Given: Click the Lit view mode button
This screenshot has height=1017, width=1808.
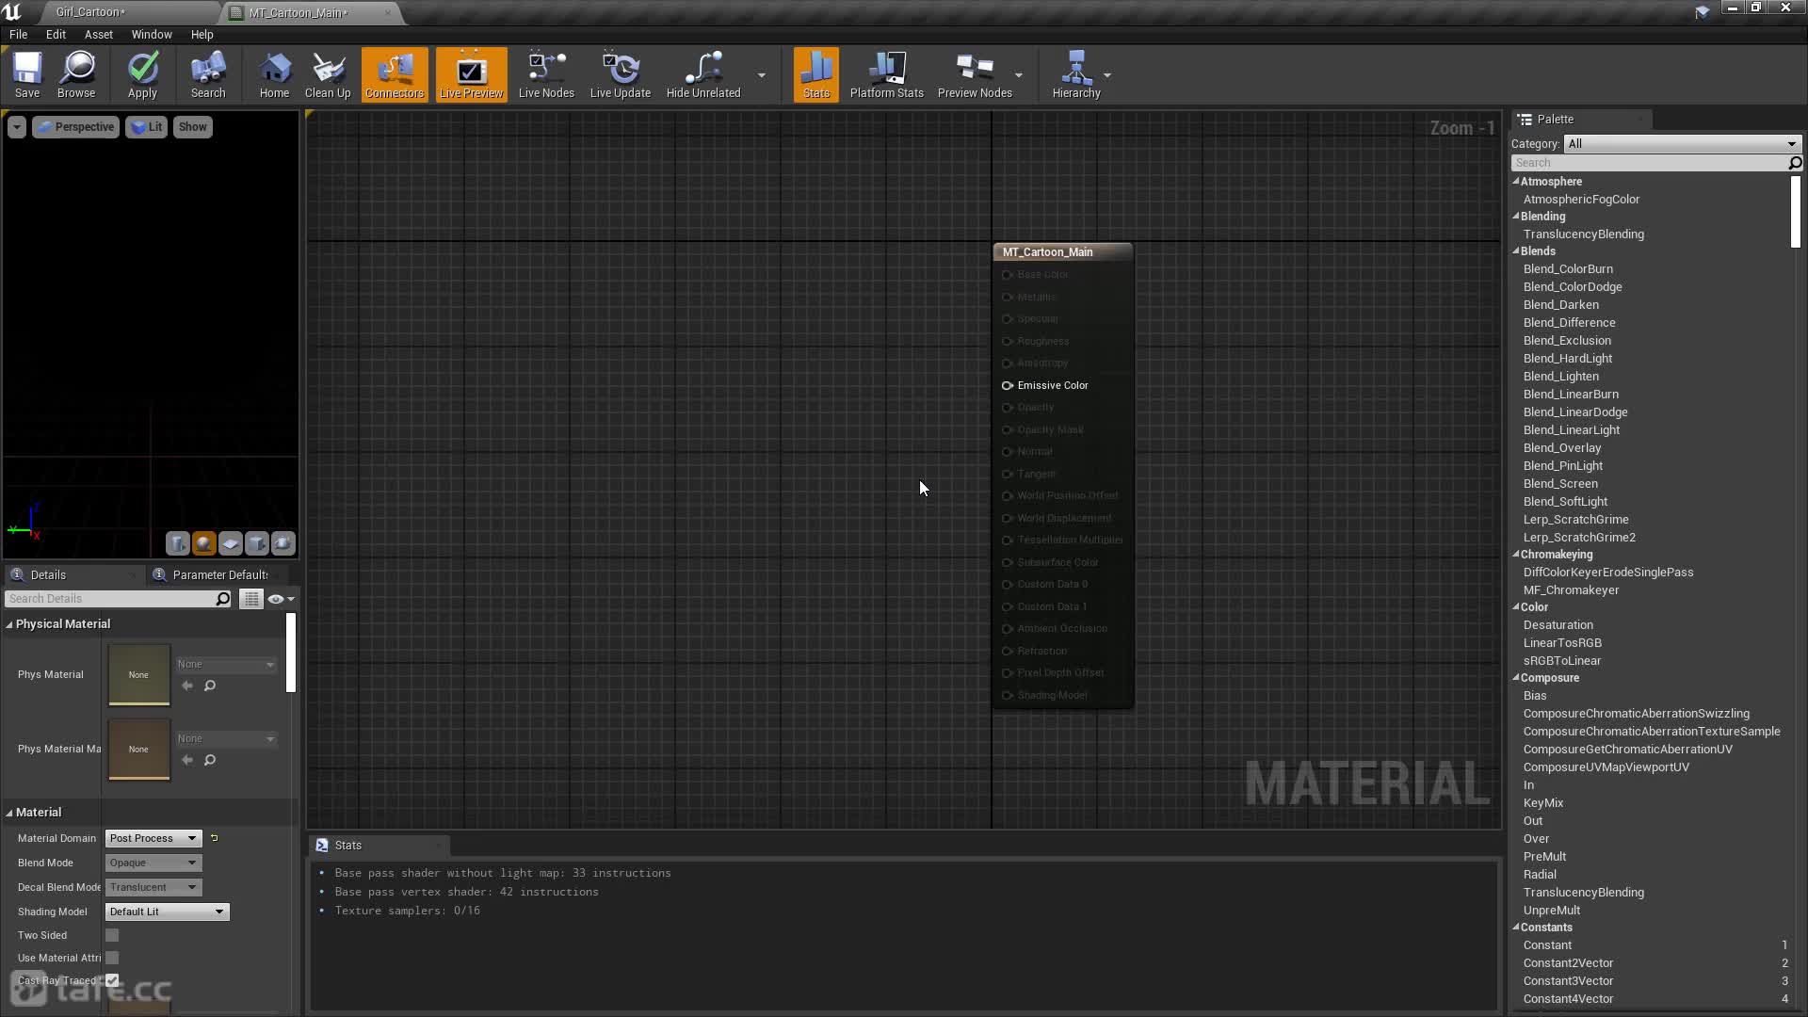Looking at the screenshot, I should click(147, 127).
